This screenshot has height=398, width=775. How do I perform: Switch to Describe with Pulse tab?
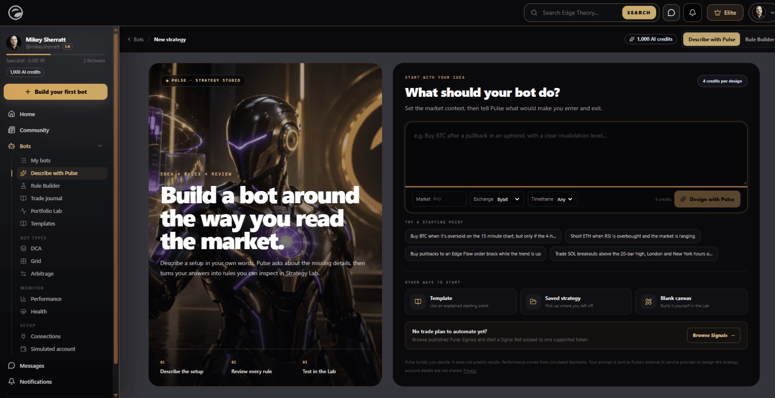(x=712, y=39)
